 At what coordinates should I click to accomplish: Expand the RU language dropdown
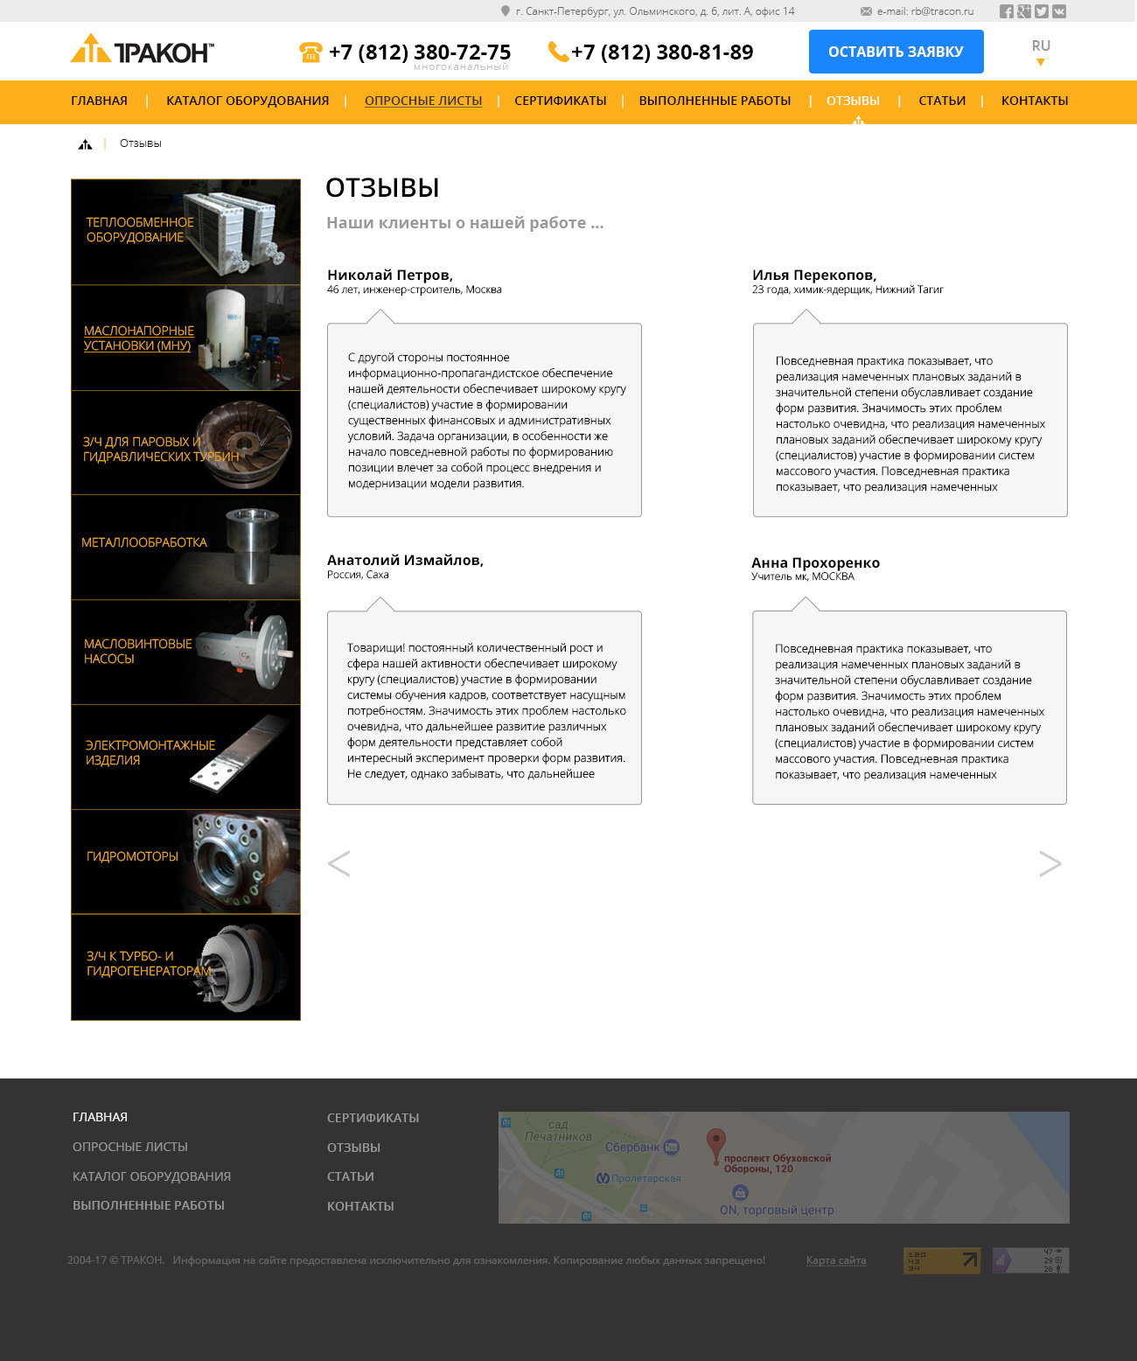1040,52
